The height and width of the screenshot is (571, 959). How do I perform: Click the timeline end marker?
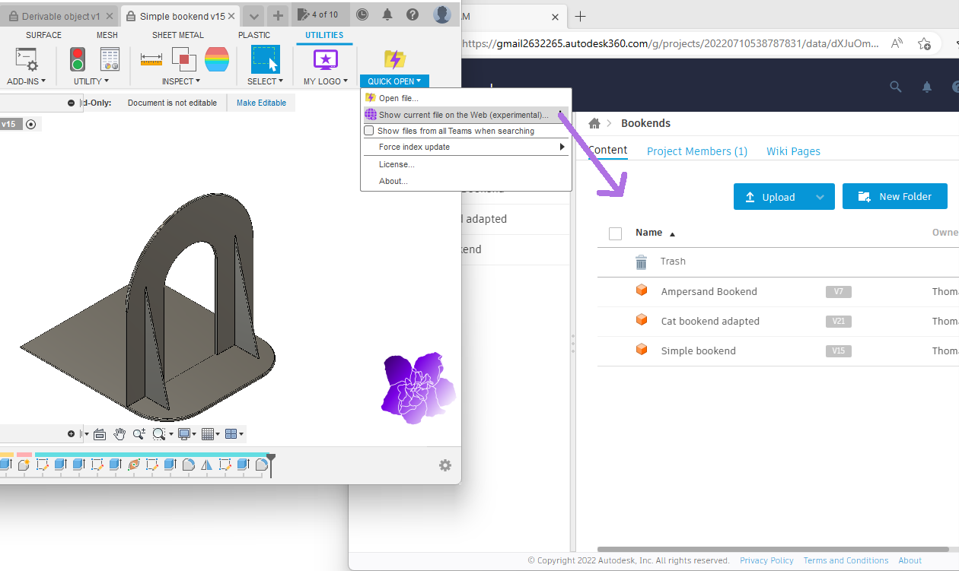click(270, 464)
